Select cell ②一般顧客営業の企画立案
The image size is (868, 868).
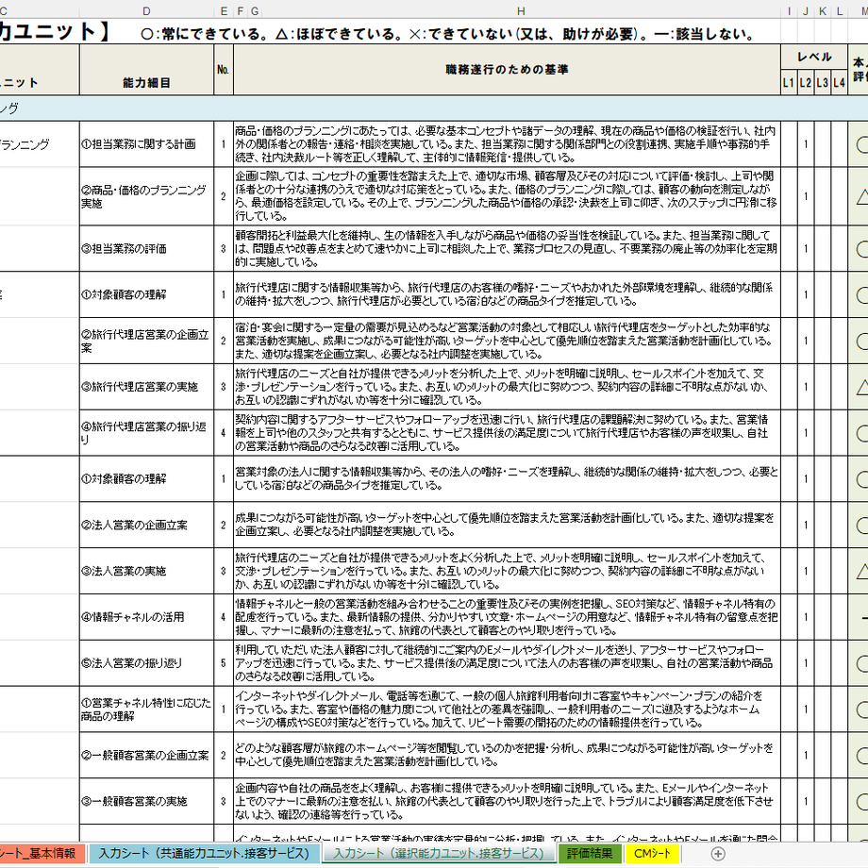pyautogui.click(x=146, y=755)
